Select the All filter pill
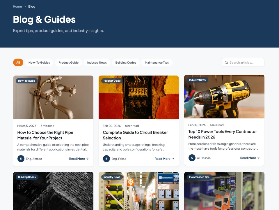The image size is (279, 210). [18, 62]
